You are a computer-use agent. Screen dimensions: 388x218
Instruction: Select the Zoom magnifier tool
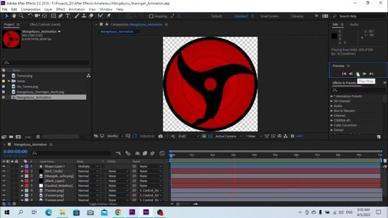point(21,16)
